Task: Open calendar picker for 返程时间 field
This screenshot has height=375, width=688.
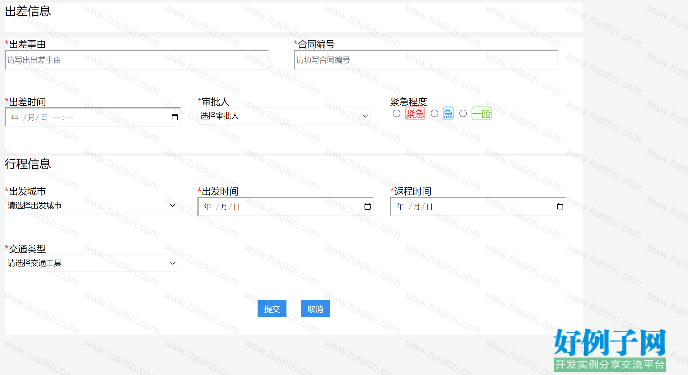Action: click(x=560, y=207)
